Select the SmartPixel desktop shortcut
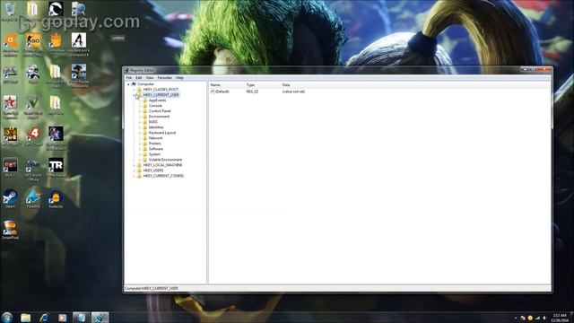The image size is (574, 323). pos(10,230)
